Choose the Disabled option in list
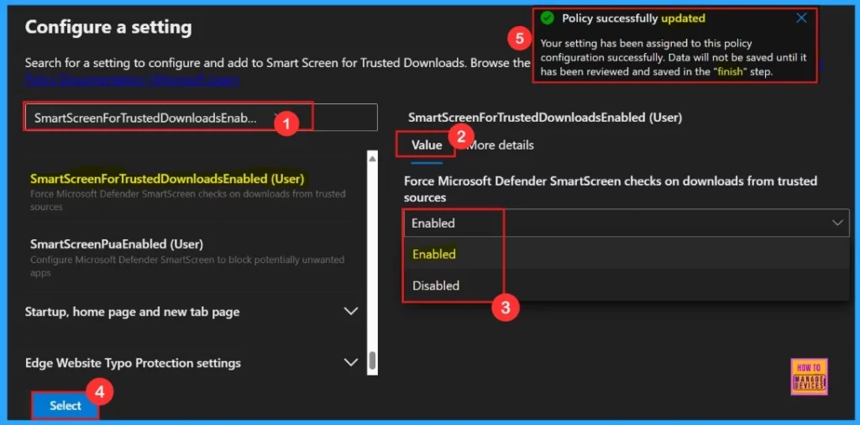 (x=627, y=286)
